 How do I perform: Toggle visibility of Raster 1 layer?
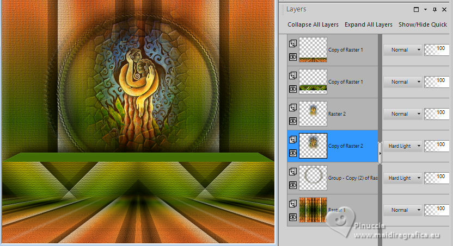tap(293, 217)
